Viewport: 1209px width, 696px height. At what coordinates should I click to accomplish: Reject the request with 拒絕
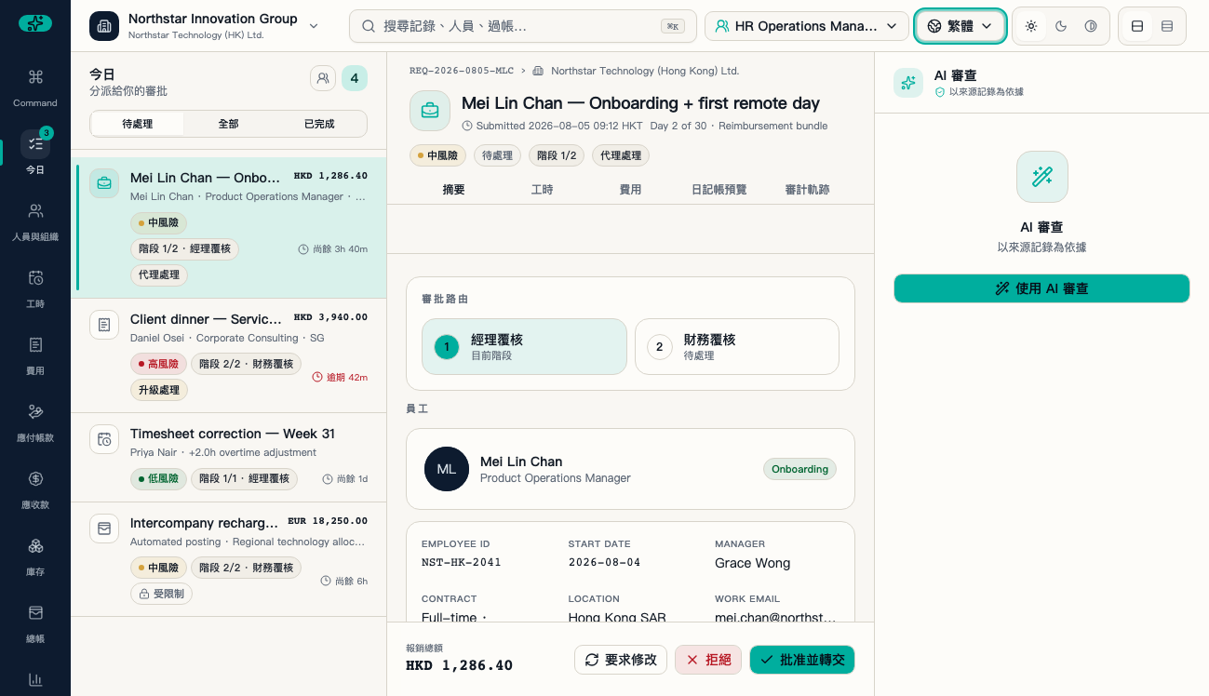point(708,660)
